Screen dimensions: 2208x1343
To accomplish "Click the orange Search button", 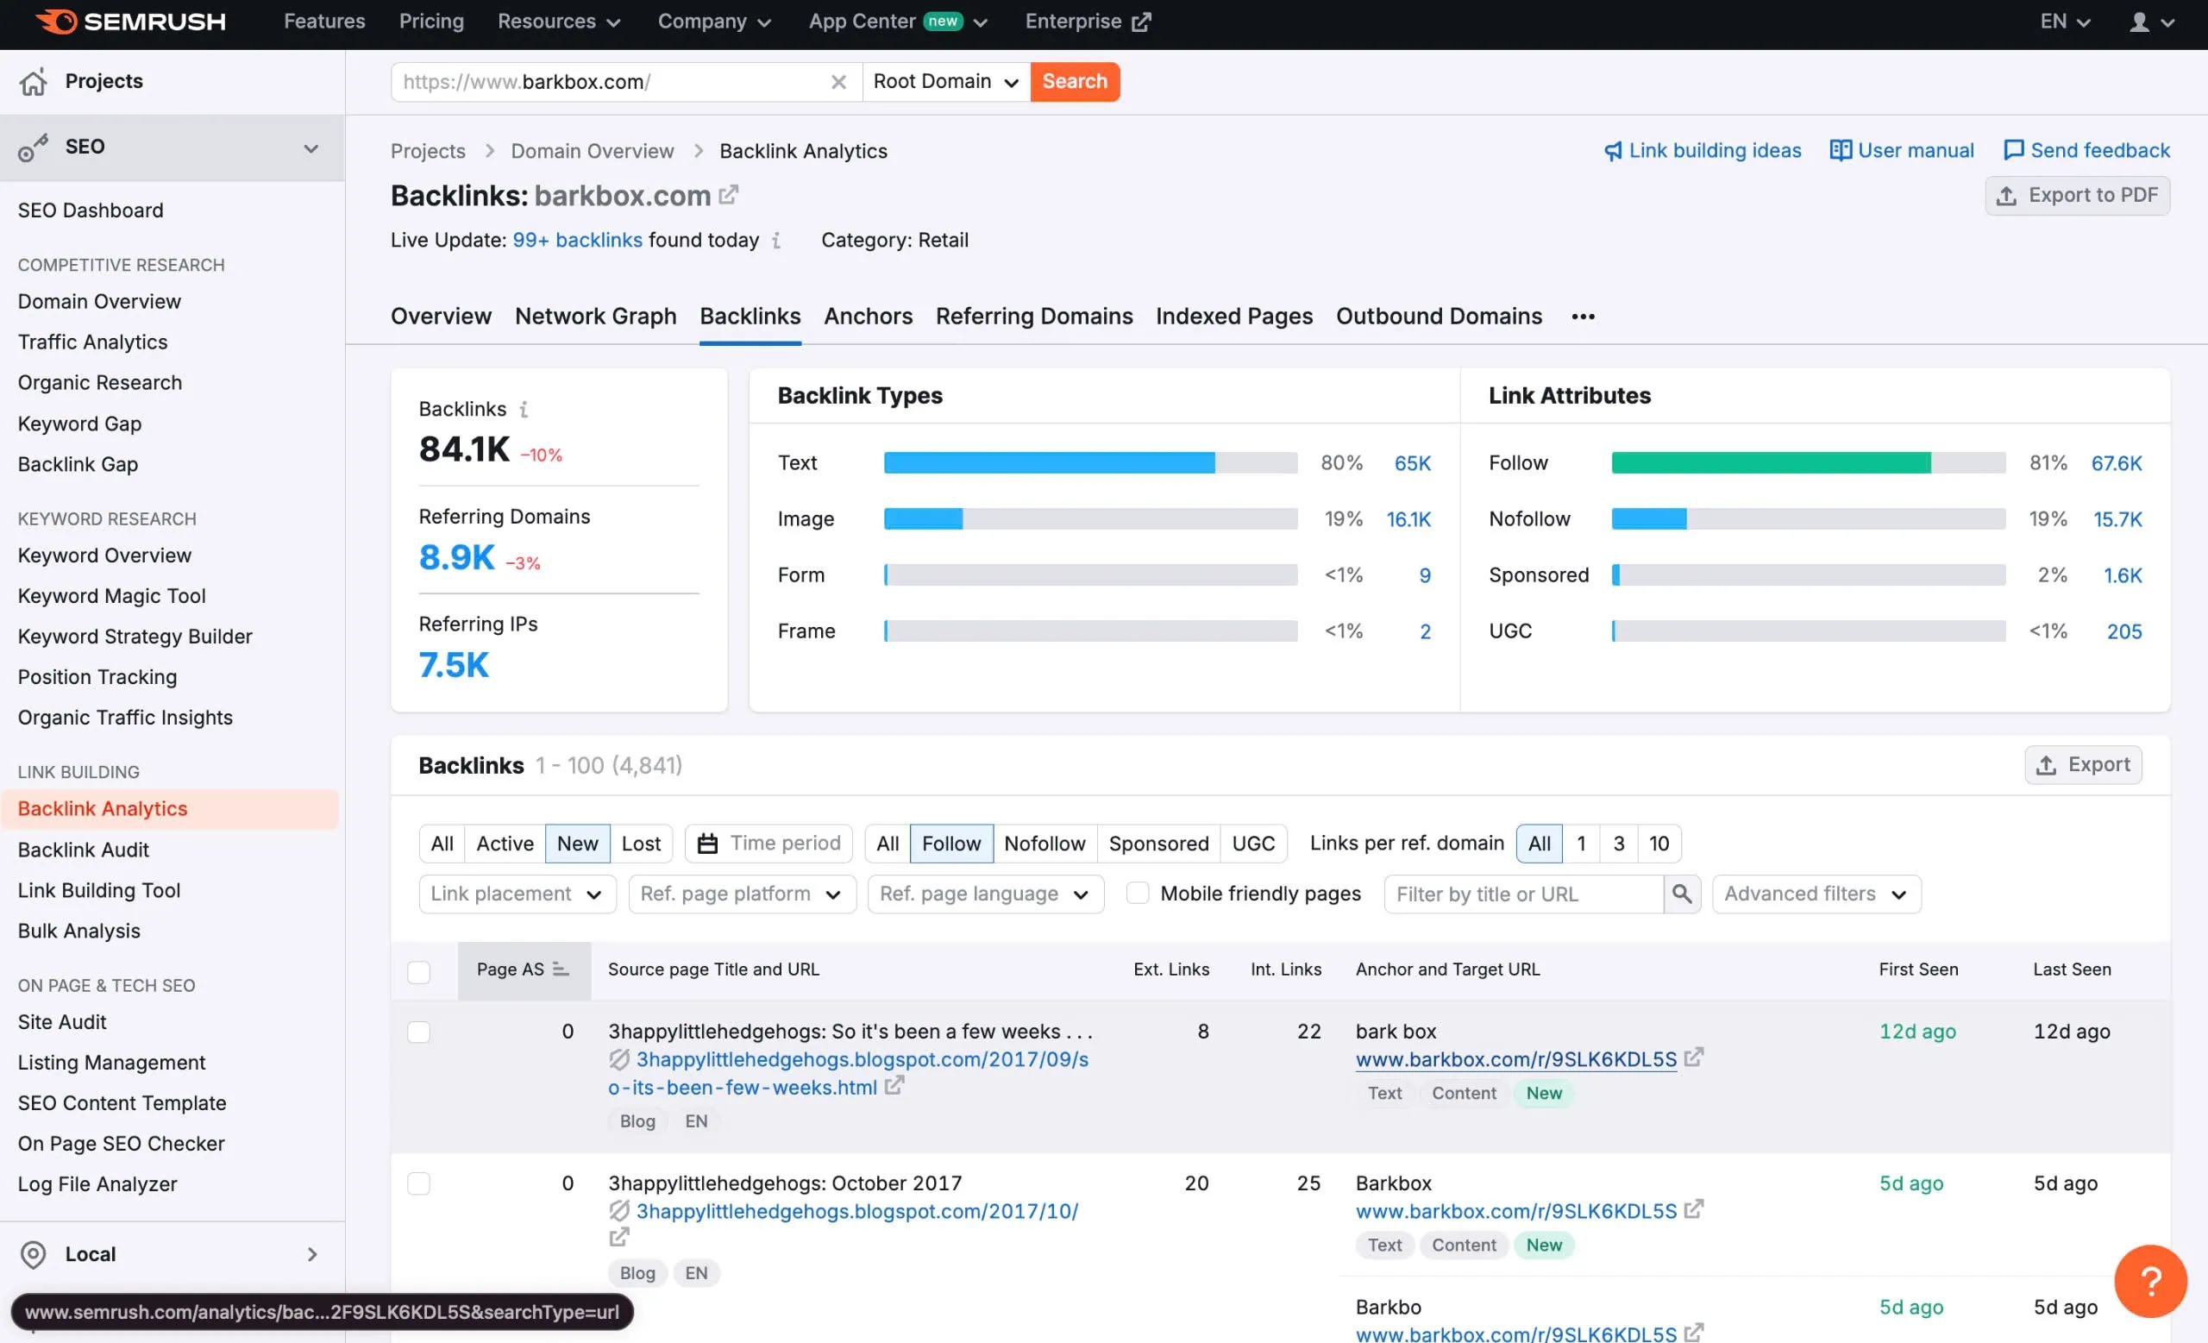I will tap(1075, 82).
